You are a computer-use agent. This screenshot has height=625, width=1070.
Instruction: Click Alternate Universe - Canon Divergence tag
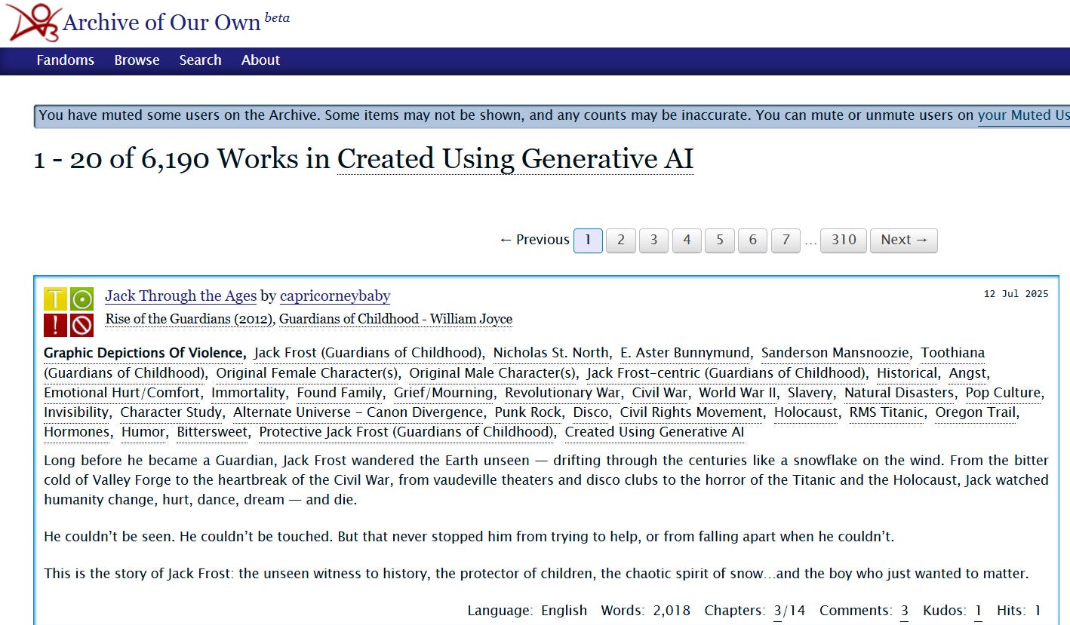[x=358, y=412]
